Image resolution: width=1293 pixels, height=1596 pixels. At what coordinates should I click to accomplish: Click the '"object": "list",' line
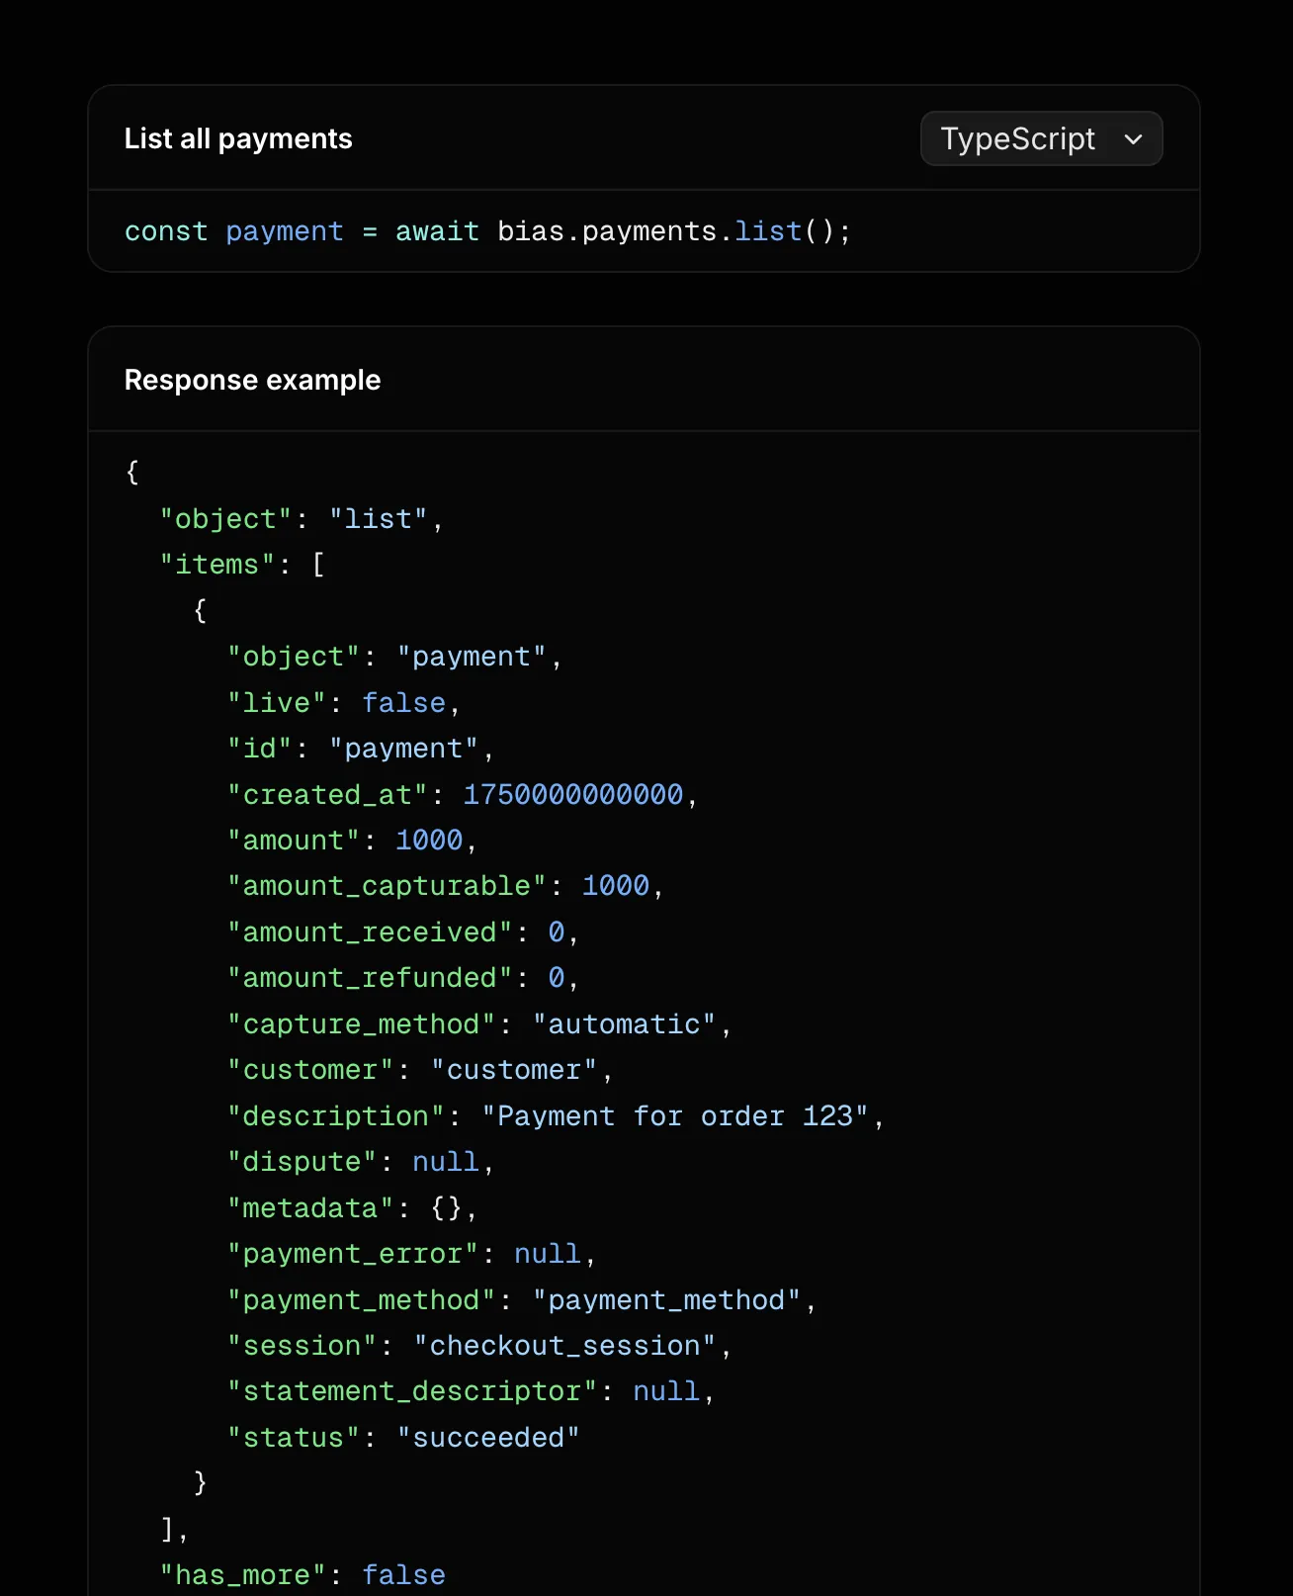[x=302, y=518]
